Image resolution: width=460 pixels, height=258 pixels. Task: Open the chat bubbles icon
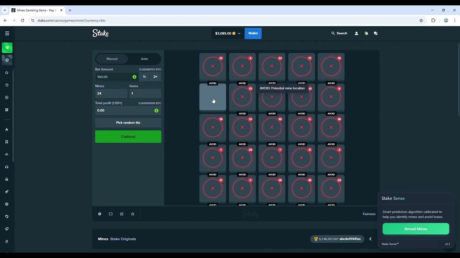376,33
